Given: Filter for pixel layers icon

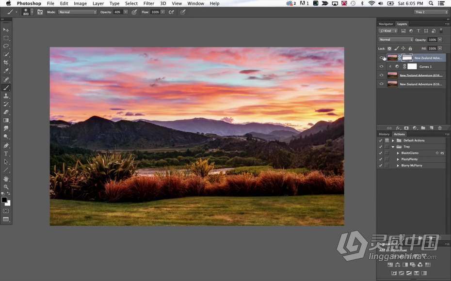Looking at the screenshot, I should pyautogui.click(x=403, y=31).
